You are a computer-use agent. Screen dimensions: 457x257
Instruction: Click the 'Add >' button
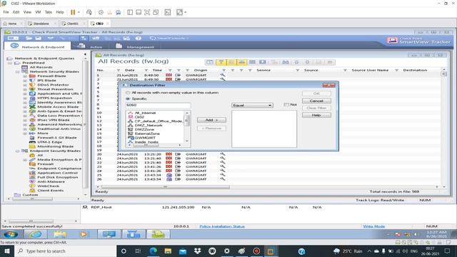click(211, 120)
